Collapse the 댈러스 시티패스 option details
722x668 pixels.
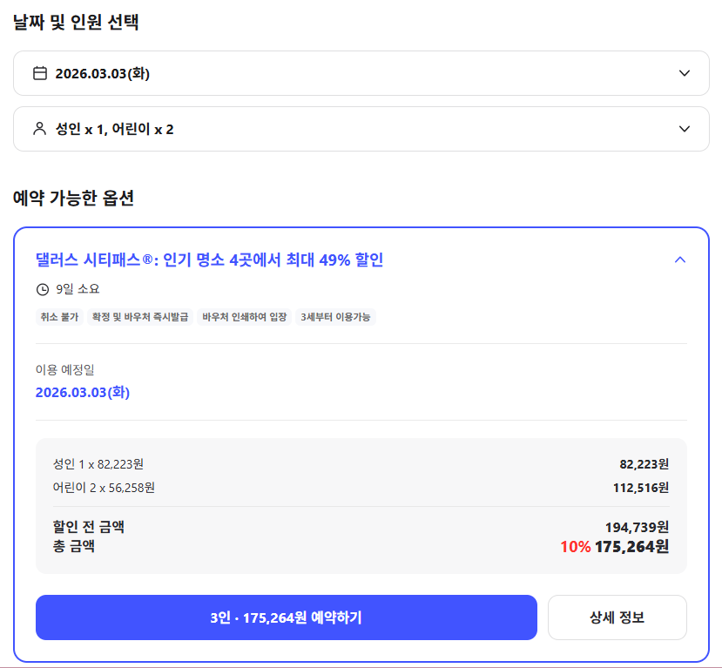(680, 259)
